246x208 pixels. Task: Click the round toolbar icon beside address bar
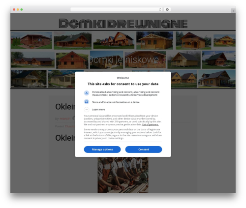coord(167,9)
